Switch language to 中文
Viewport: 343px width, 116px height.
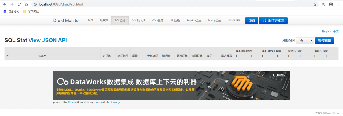pyautogui.click(x=336, y=32)
